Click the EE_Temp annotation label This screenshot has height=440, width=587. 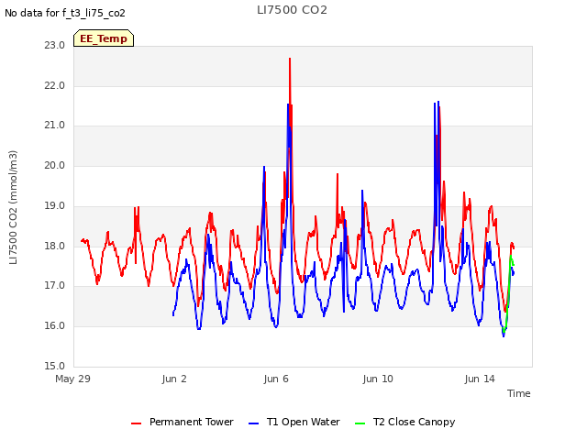[x=104, y=38]
